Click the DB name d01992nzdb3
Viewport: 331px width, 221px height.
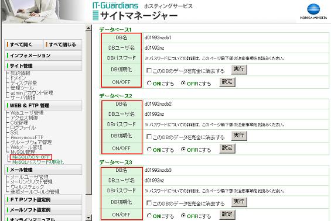[x=158, y=170]
